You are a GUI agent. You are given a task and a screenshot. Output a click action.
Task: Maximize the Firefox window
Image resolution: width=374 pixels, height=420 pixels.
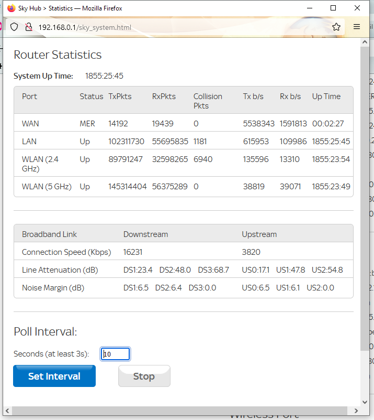pyautogui.click(x=333, y=8)
